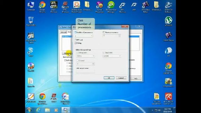This screenshot has height=113, width=201.
Task: Open the AVS Video Editor icon
Action: 145,7
